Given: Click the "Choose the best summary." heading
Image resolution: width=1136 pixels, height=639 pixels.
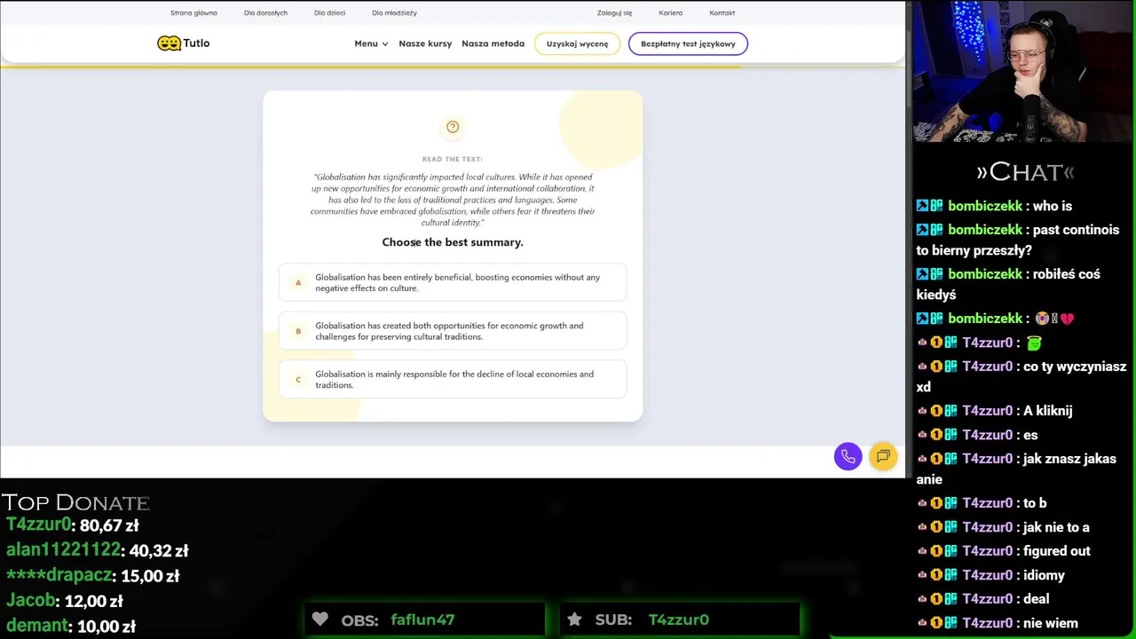Looking at the screenshot, I should pyautogui.click(x=453, y=242).
